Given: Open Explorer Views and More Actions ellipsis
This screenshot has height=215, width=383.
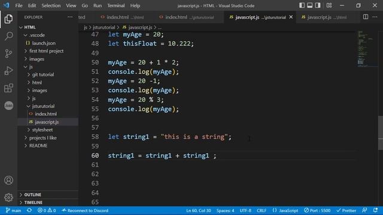Looking at the screenshot, I should [70, 17].
